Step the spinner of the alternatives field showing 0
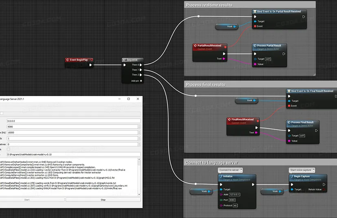 (x=139, y=144)
